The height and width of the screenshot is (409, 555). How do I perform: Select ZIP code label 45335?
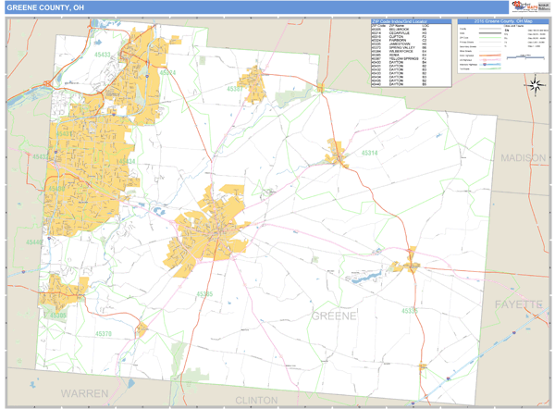pos(410,311)
